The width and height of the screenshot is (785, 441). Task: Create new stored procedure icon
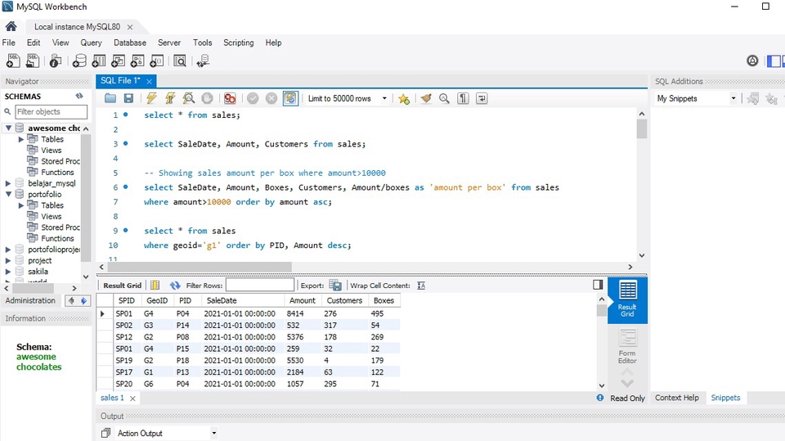click(137, 61)
